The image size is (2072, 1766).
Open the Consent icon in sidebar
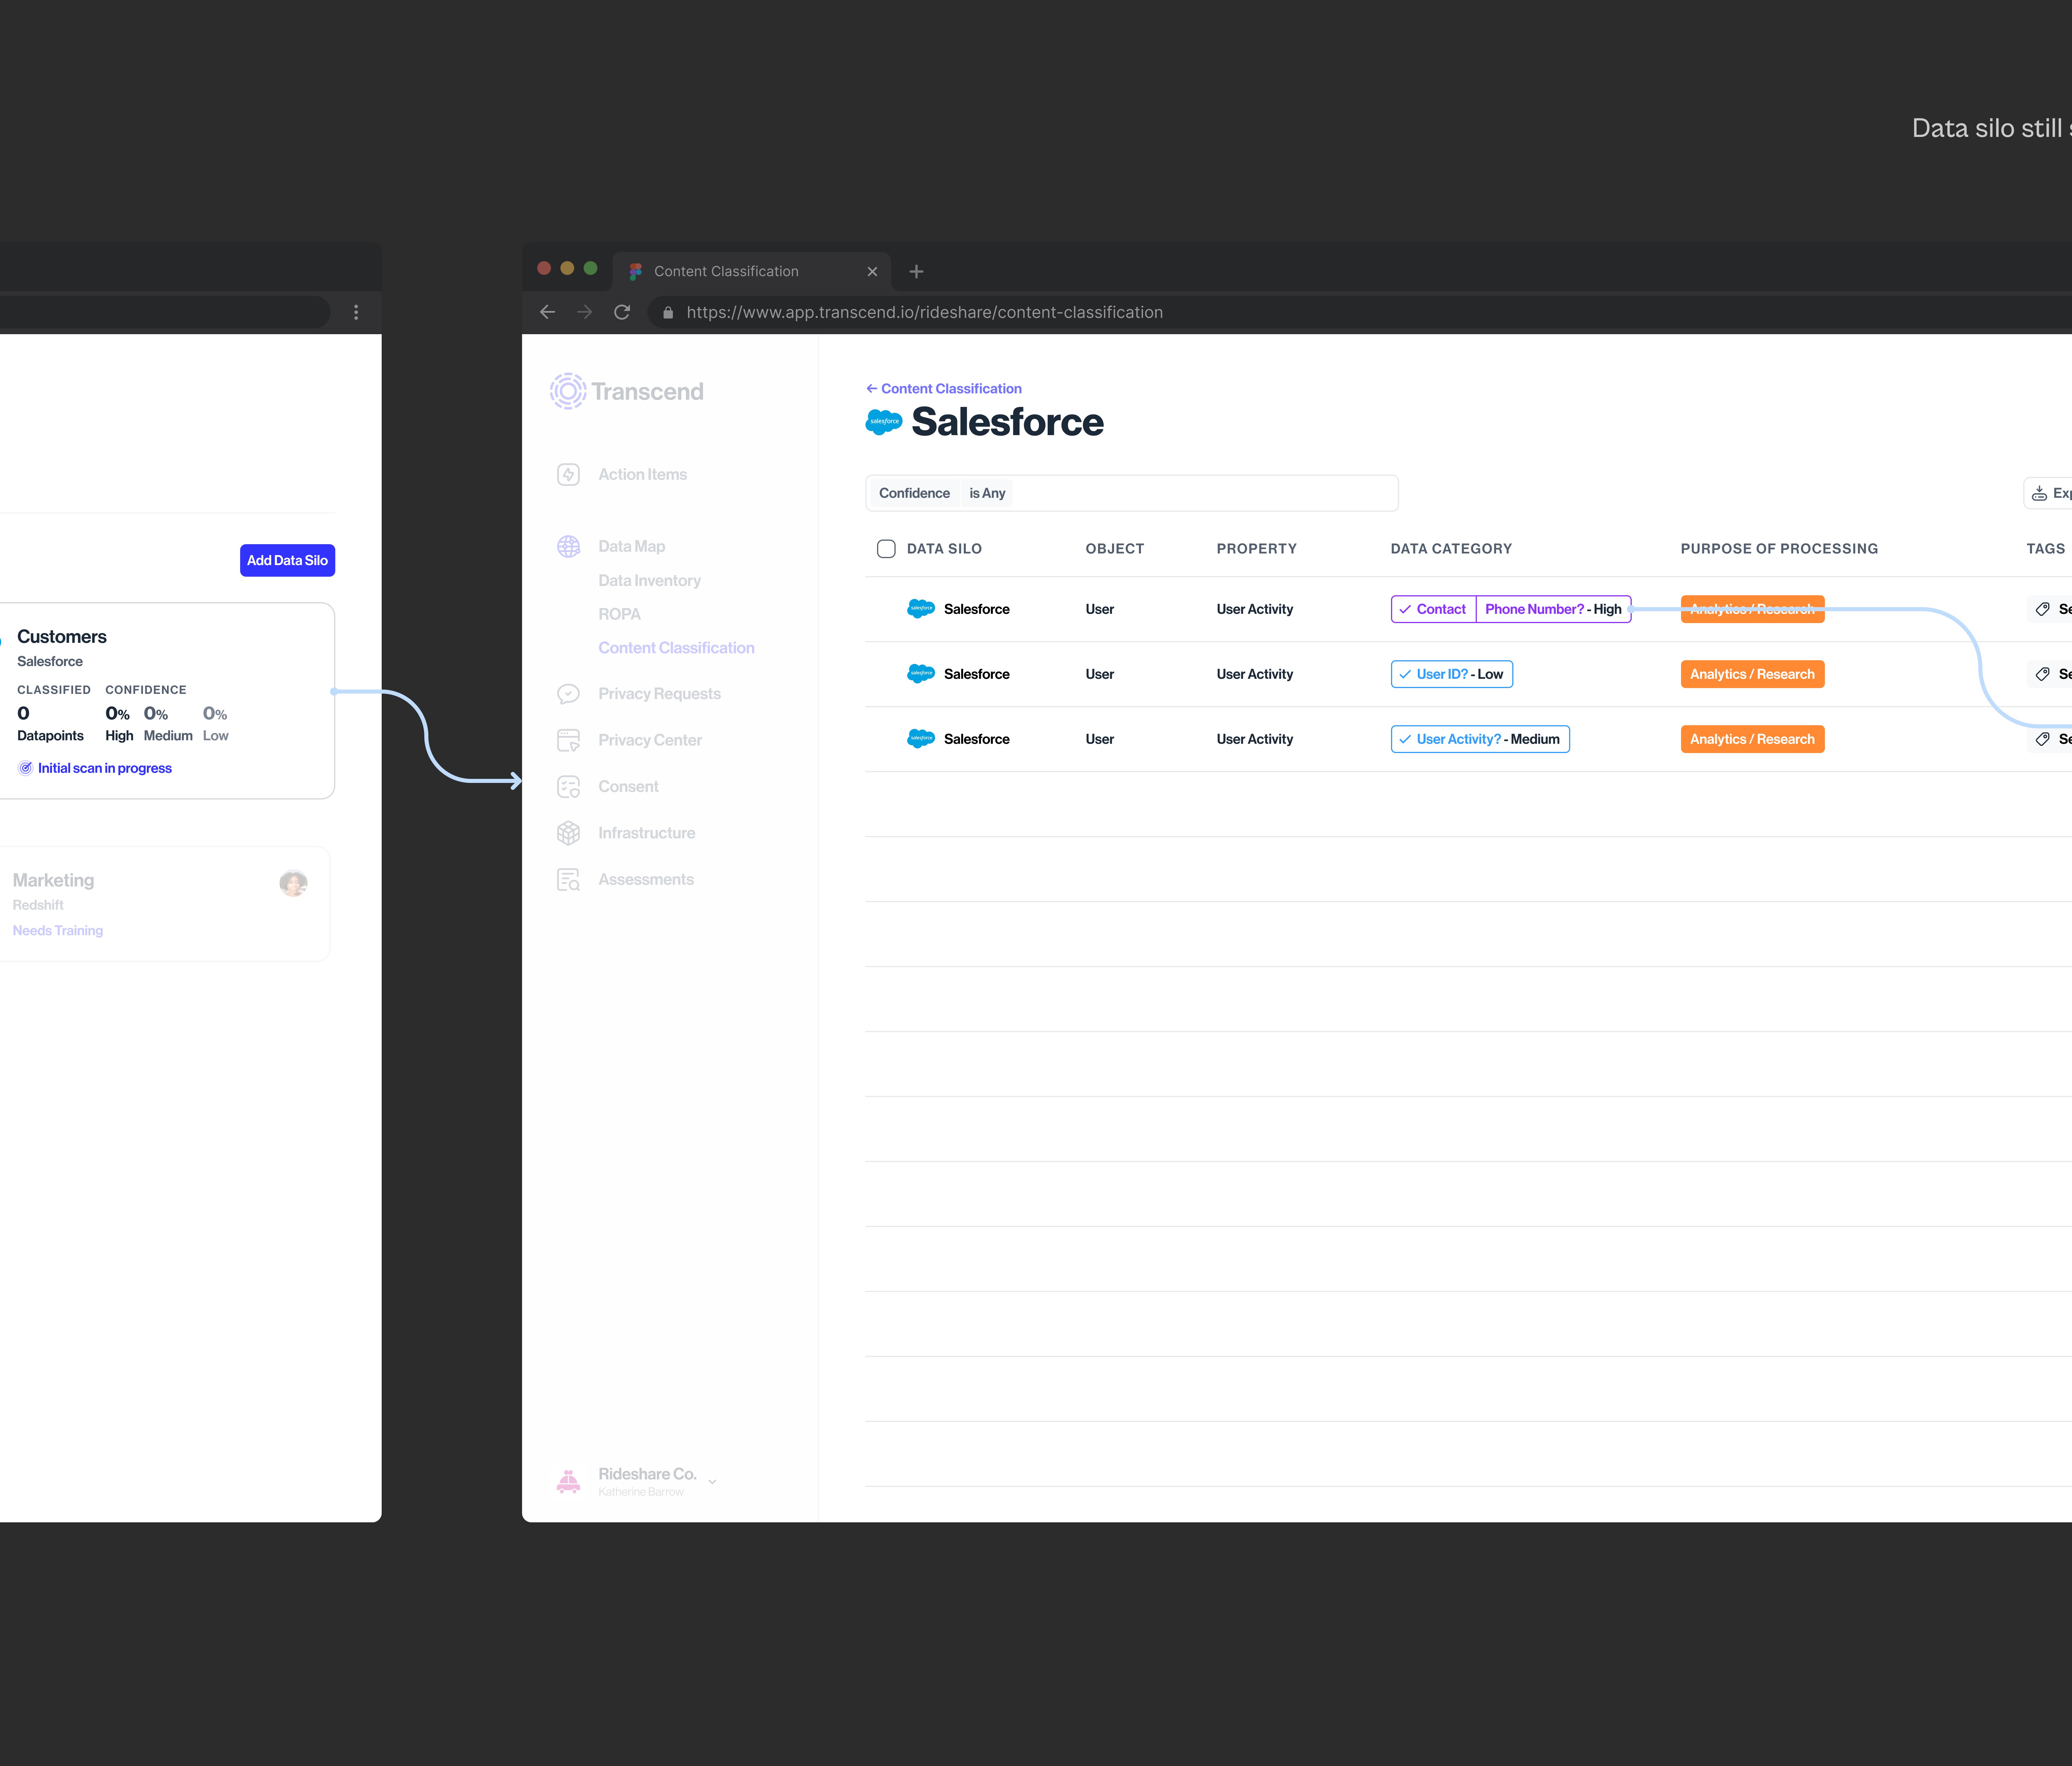pyautogui.click(x=568, y=786)
